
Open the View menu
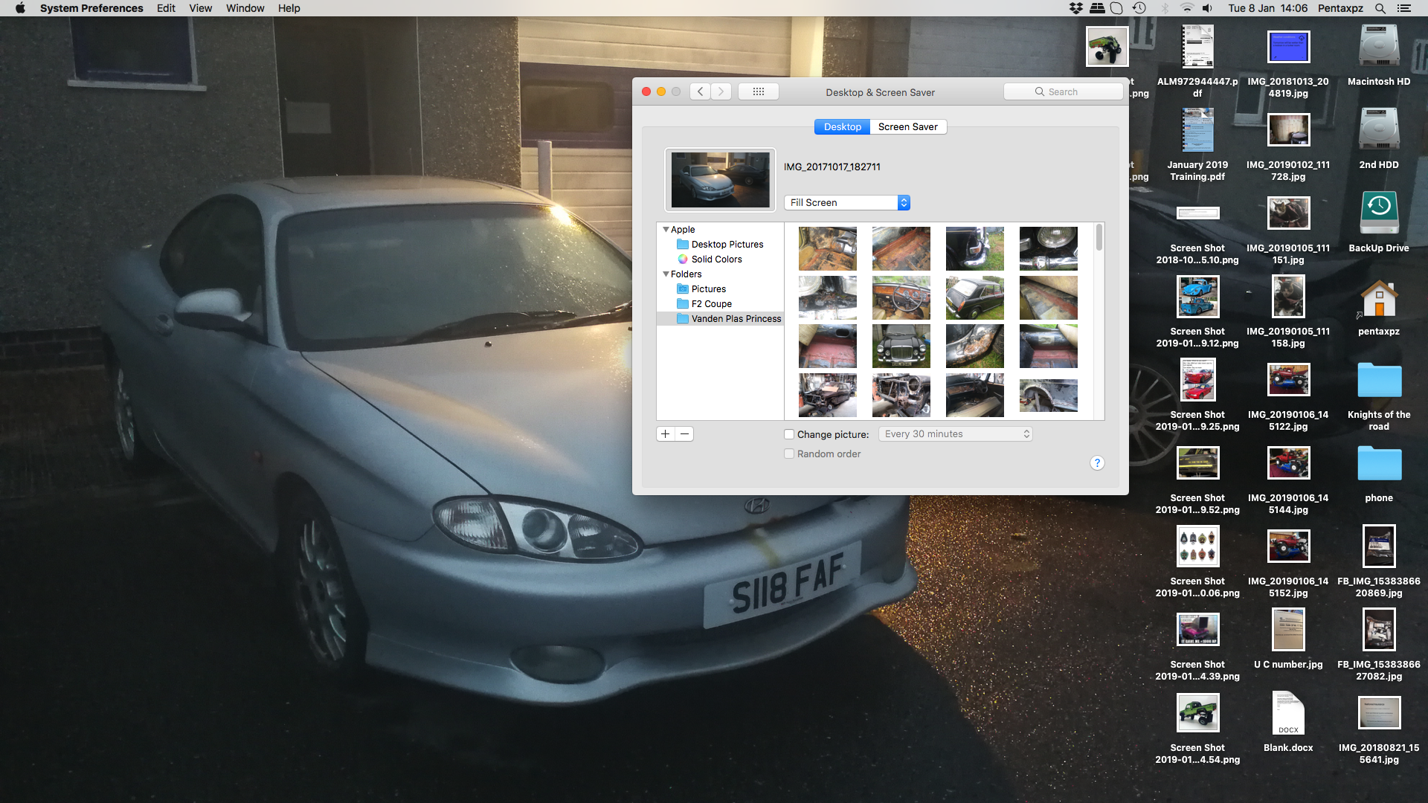coord(200,8)
